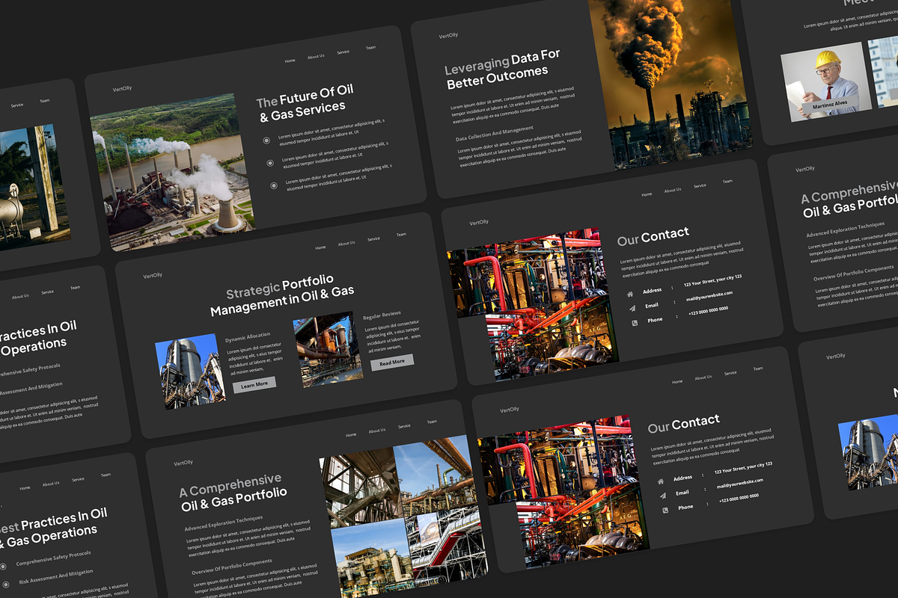
Task: Click heading The Future Of Oil & Gas Services
Action: [305, 102]
